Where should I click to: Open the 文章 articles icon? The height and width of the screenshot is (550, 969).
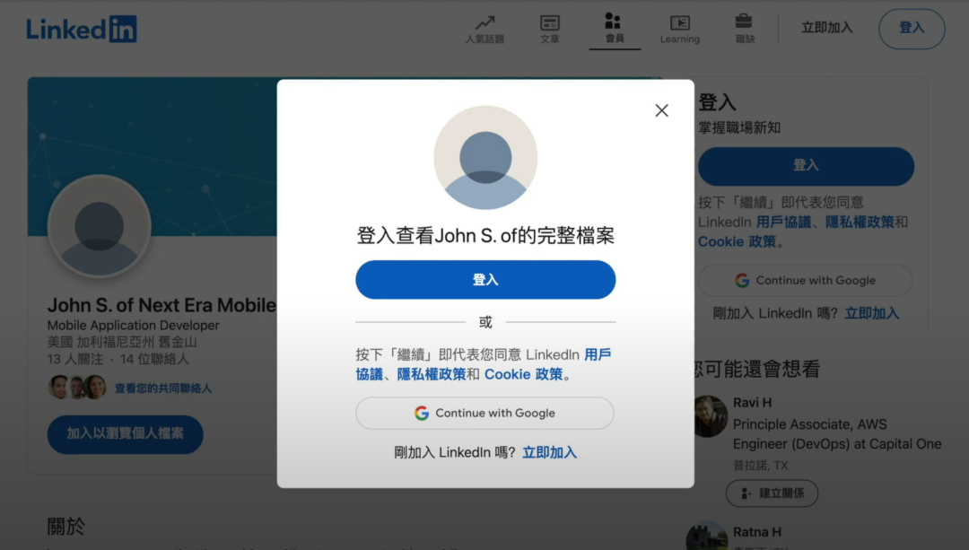pyautogui.click(x=549, y=29)
